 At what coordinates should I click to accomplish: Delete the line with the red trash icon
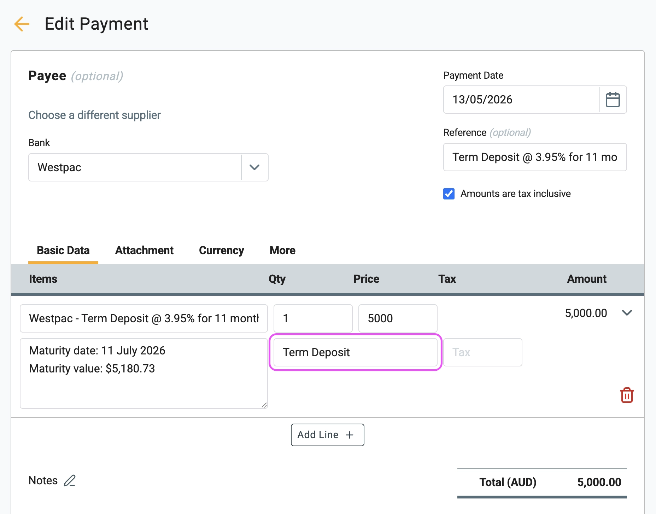click(x=627, y=395)
